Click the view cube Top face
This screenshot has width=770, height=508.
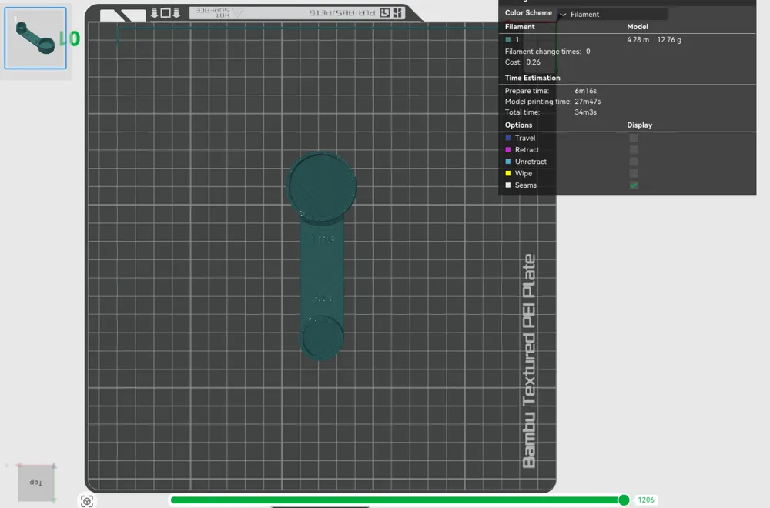[x=35, y=483]
